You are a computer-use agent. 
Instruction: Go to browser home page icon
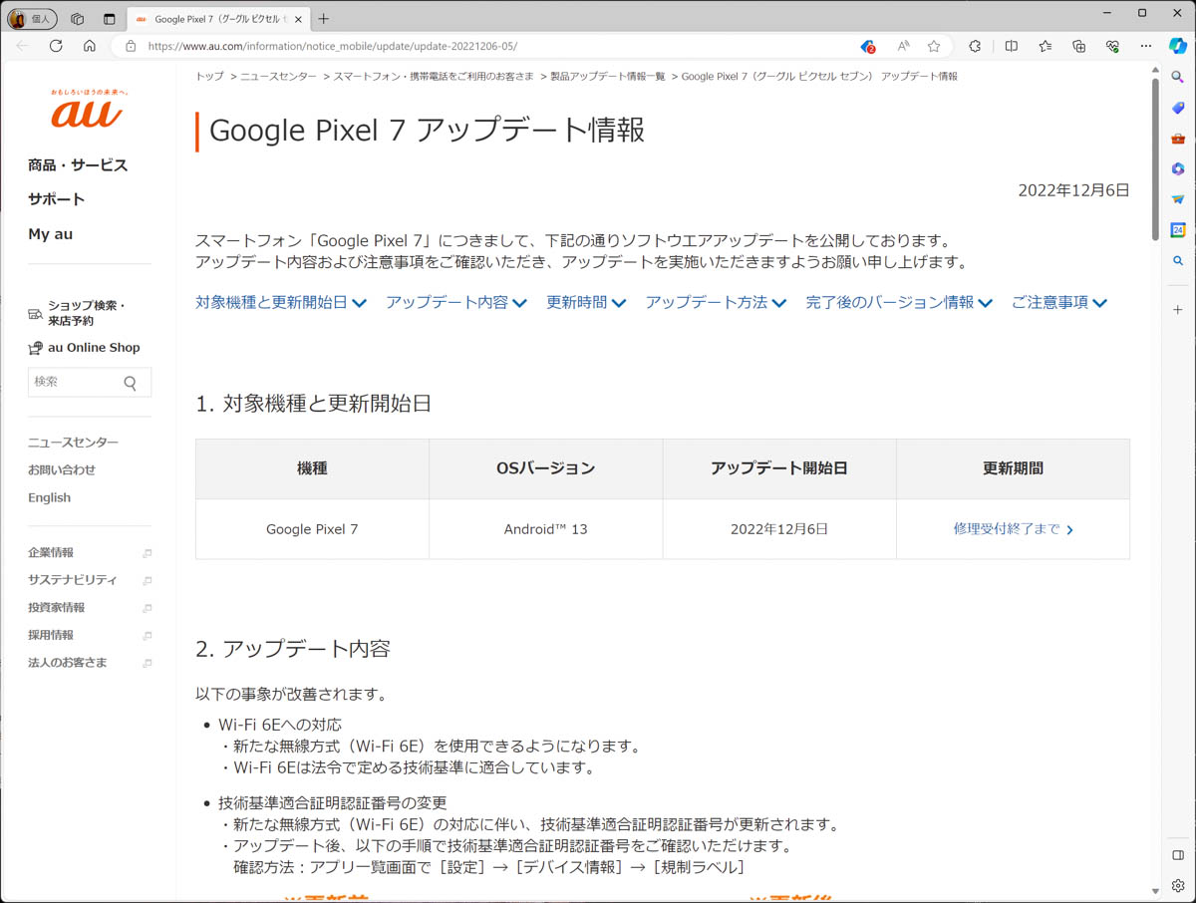[x=89, y=46]
